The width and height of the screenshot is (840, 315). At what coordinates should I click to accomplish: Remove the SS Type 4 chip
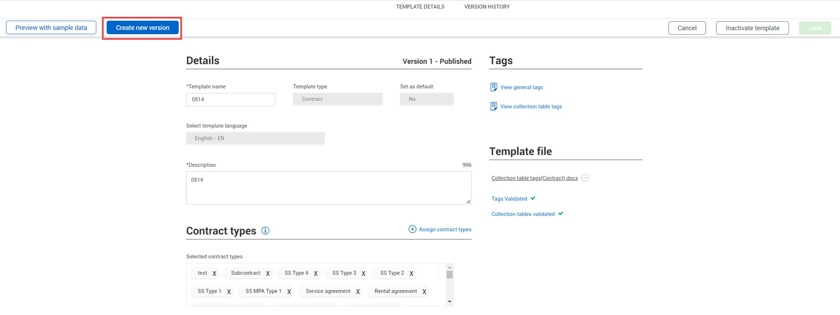(x=316, y=274)
